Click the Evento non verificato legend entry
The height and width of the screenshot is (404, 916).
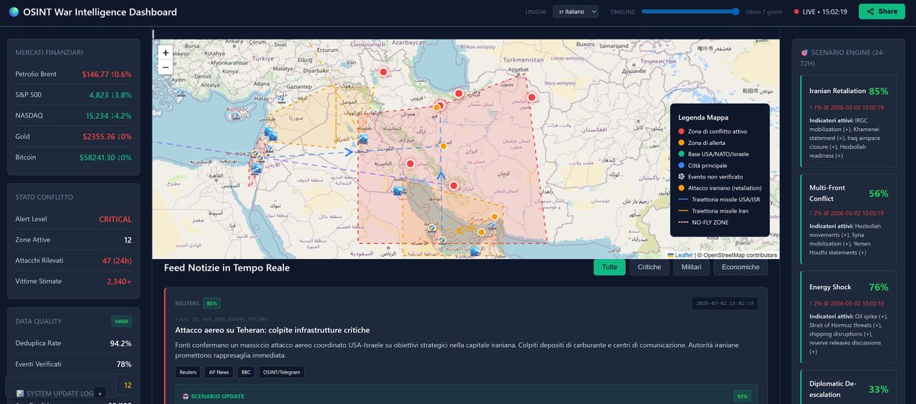click(x=709, y=177)
